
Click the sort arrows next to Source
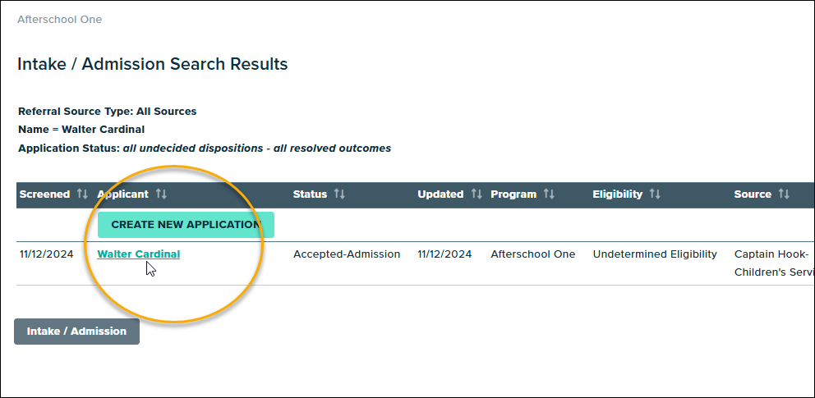pyautogui.click(x=784, y=194)
